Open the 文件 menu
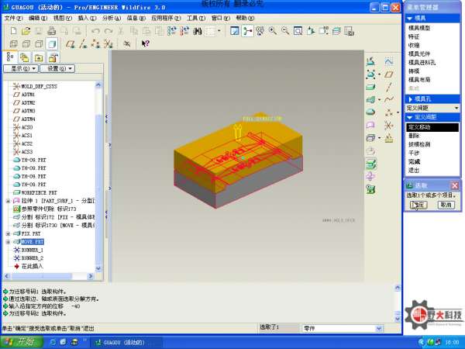The height and width of the screenshot is (349, 465). point(13,18)
